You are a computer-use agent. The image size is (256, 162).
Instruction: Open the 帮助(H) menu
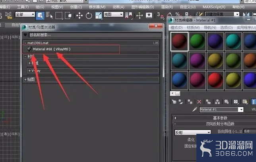[239, 7]
